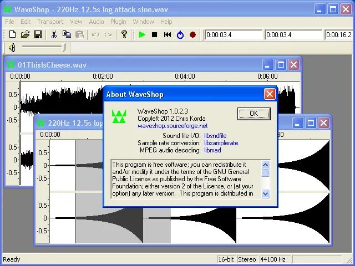Viewport: 355px width, 266px height.
Task: Maximize the 220Hz 12.5s log child window
Action: click(x=311, y=123)
